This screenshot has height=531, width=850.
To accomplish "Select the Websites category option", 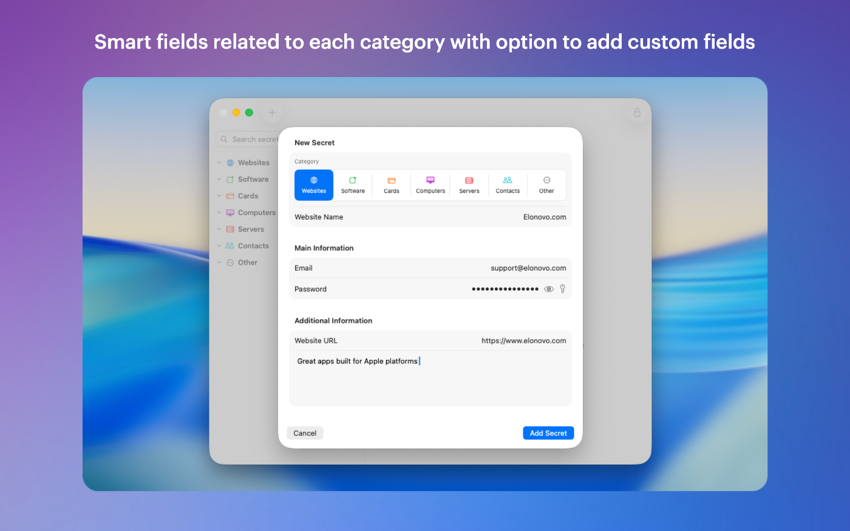I will pos(314,184).
